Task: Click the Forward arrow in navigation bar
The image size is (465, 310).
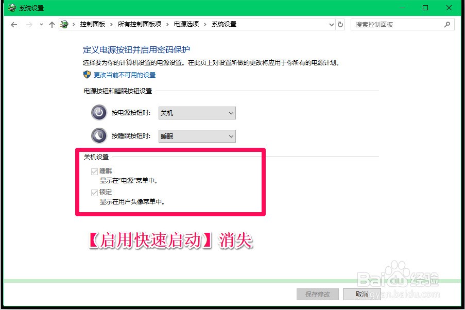Action: click(29, 25)
